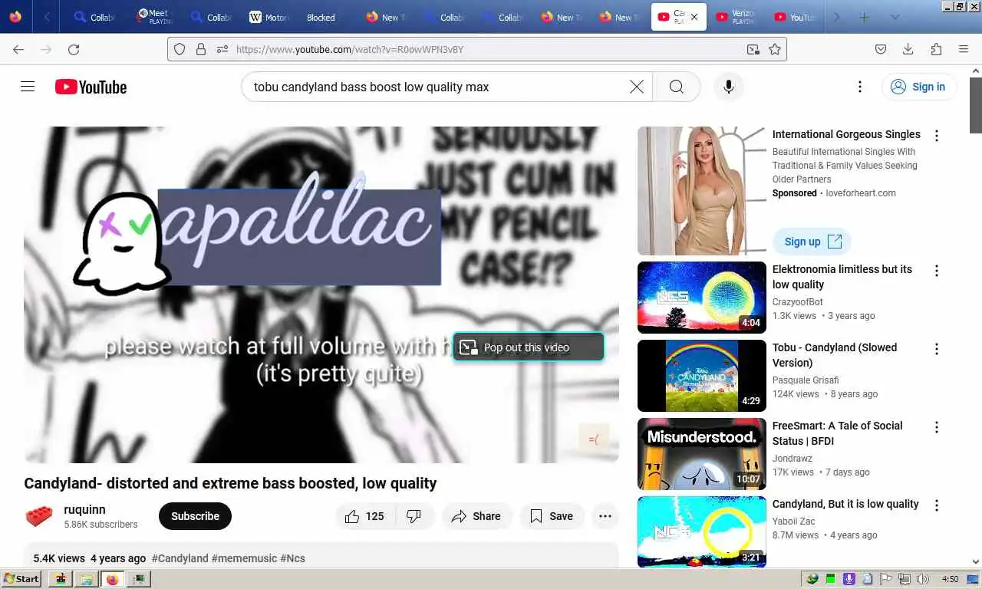Open options for Elektronomia limitless video
Screen dimensions: 982x589
[936, 271]
